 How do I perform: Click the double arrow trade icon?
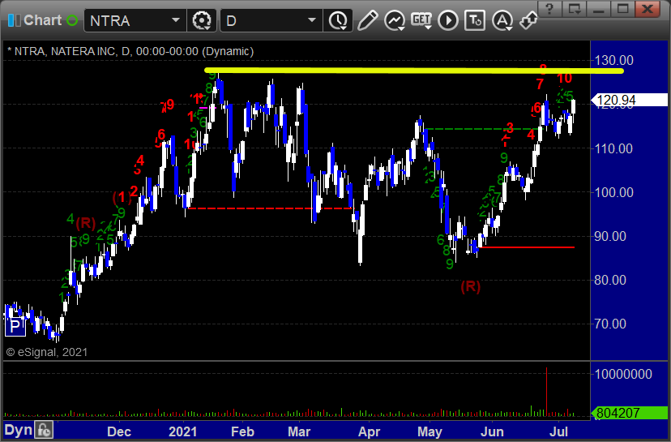529,20
